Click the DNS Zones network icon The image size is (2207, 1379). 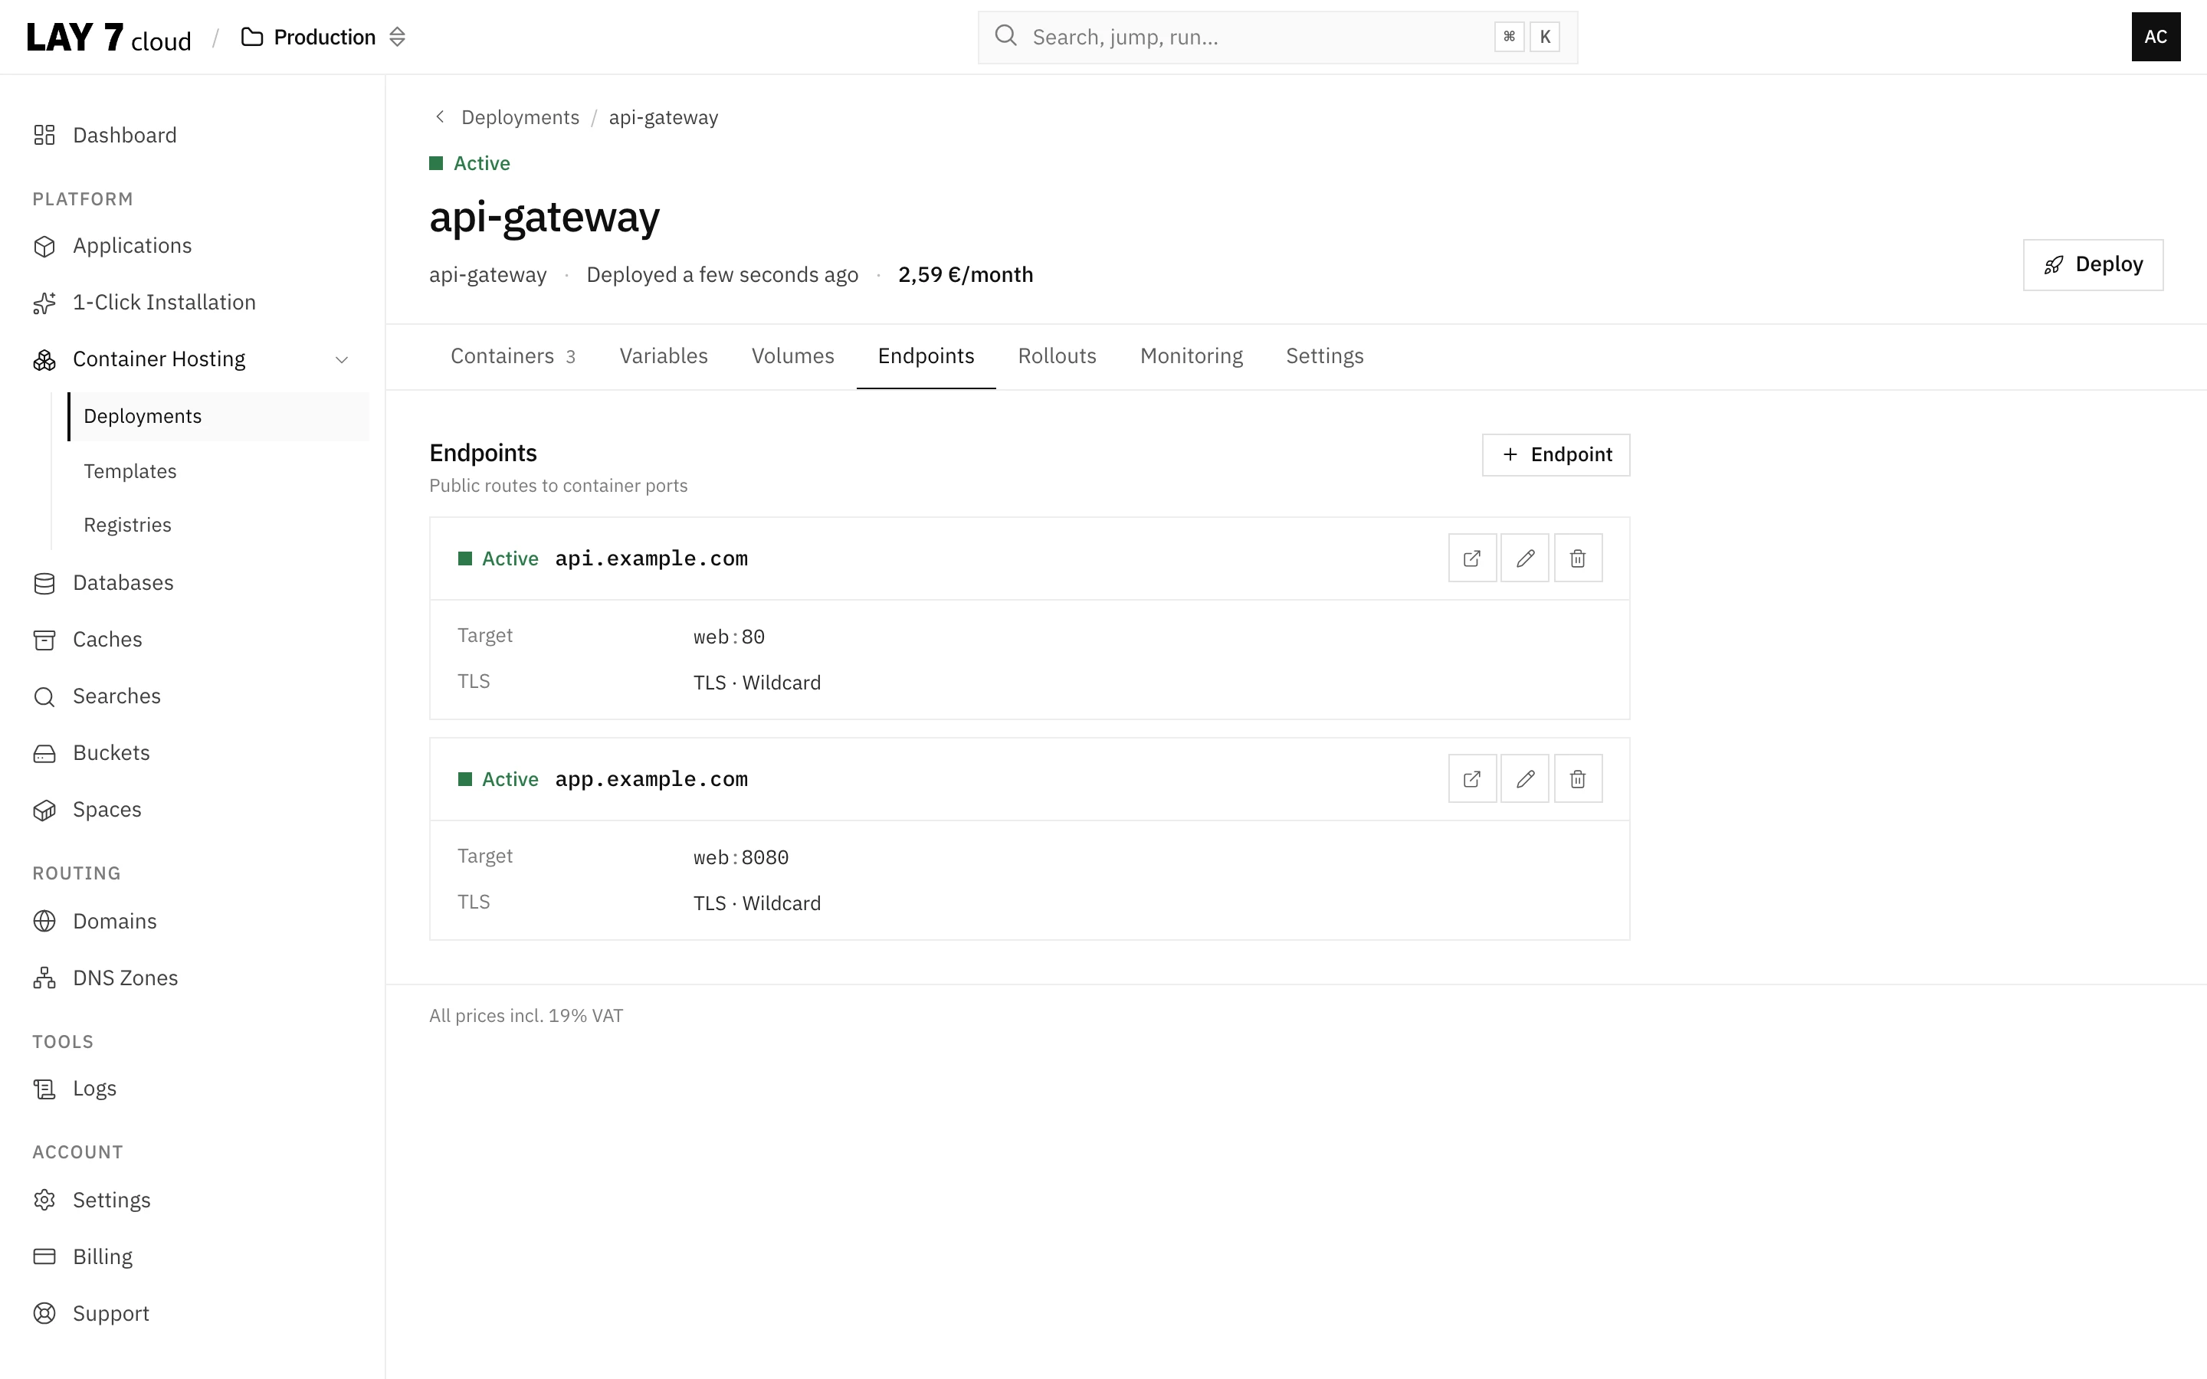click(x=44, y=978)
